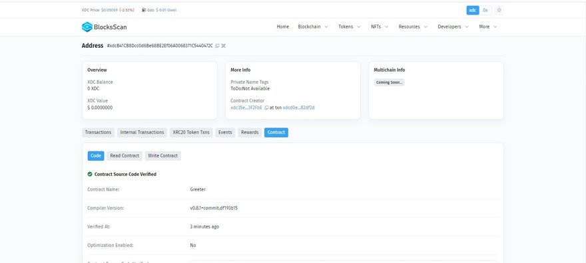Click the '0 XDC' balance value

(93, 88)
